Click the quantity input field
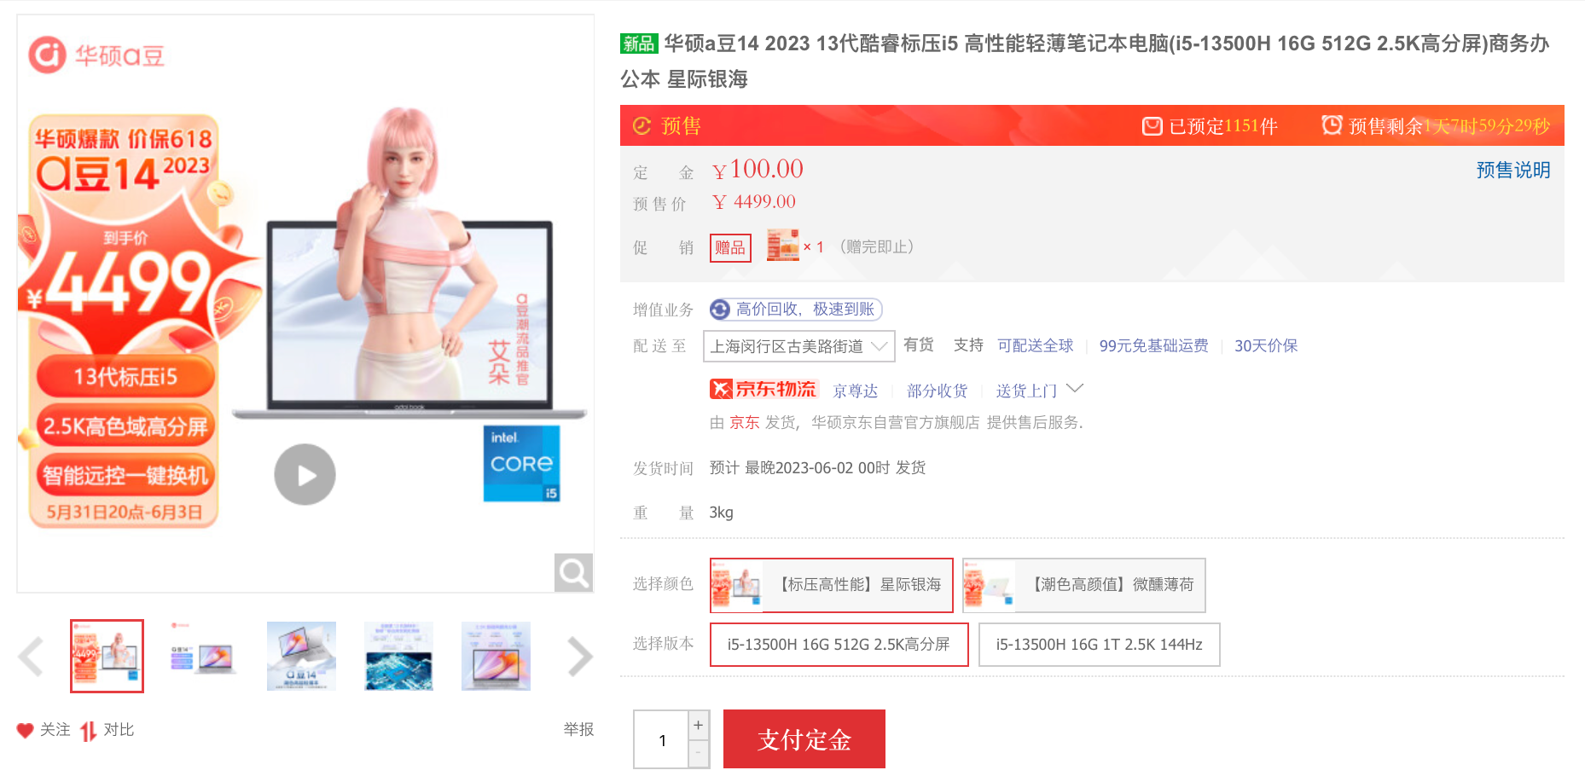 click(662, 740)
